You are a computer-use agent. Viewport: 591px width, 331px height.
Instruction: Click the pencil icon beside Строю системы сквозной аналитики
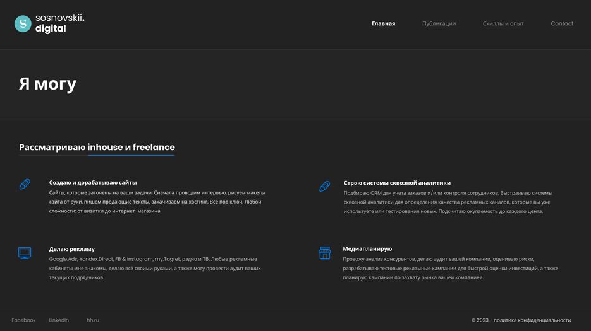click(x=324, y=186)
